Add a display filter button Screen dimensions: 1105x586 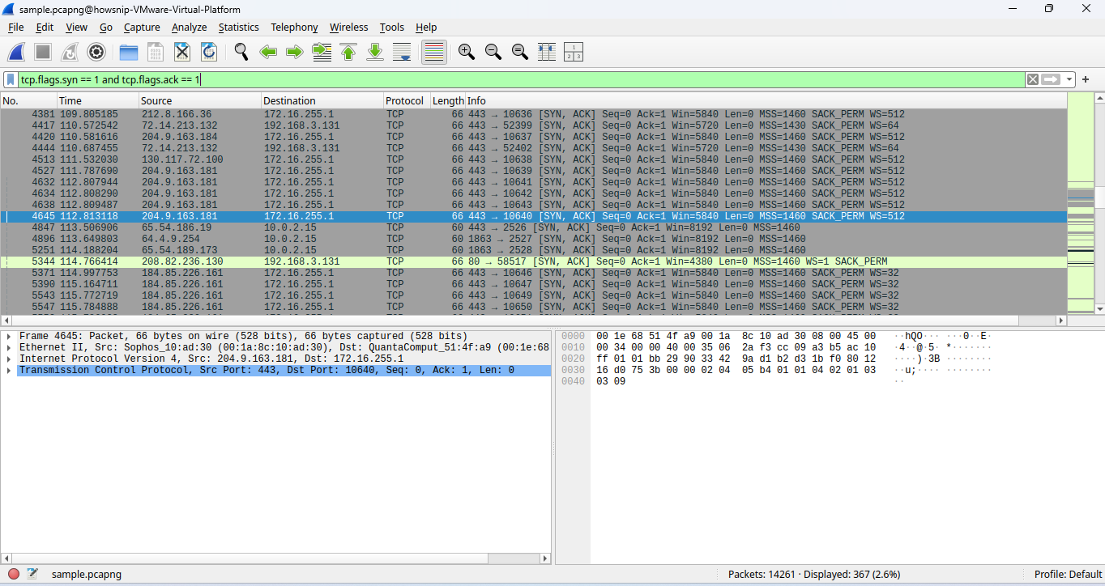pos(1086,79)
